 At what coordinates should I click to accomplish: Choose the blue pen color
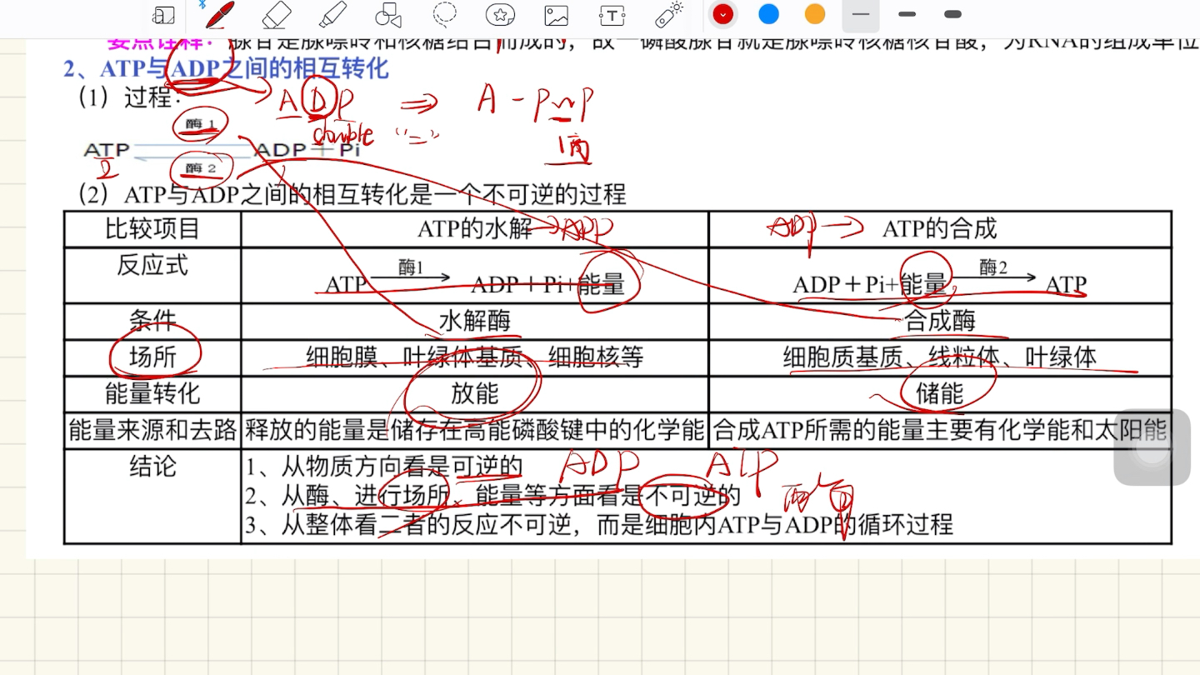(x=768, y=14)
